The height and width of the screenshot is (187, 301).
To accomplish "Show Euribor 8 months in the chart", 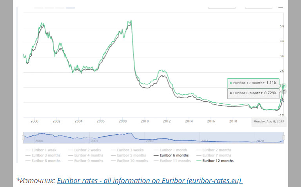I will coord(46,161).
